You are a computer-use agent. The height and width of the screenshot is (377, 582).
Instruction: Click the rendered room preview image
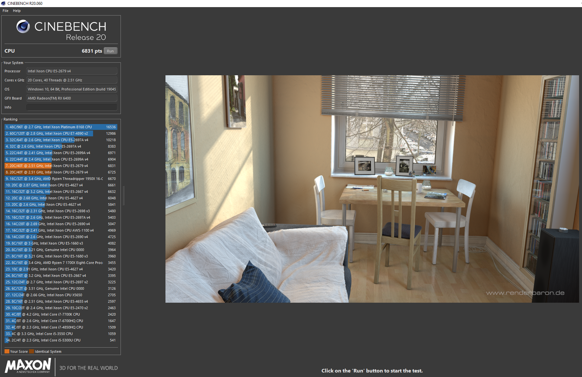(x=372, y=189)
